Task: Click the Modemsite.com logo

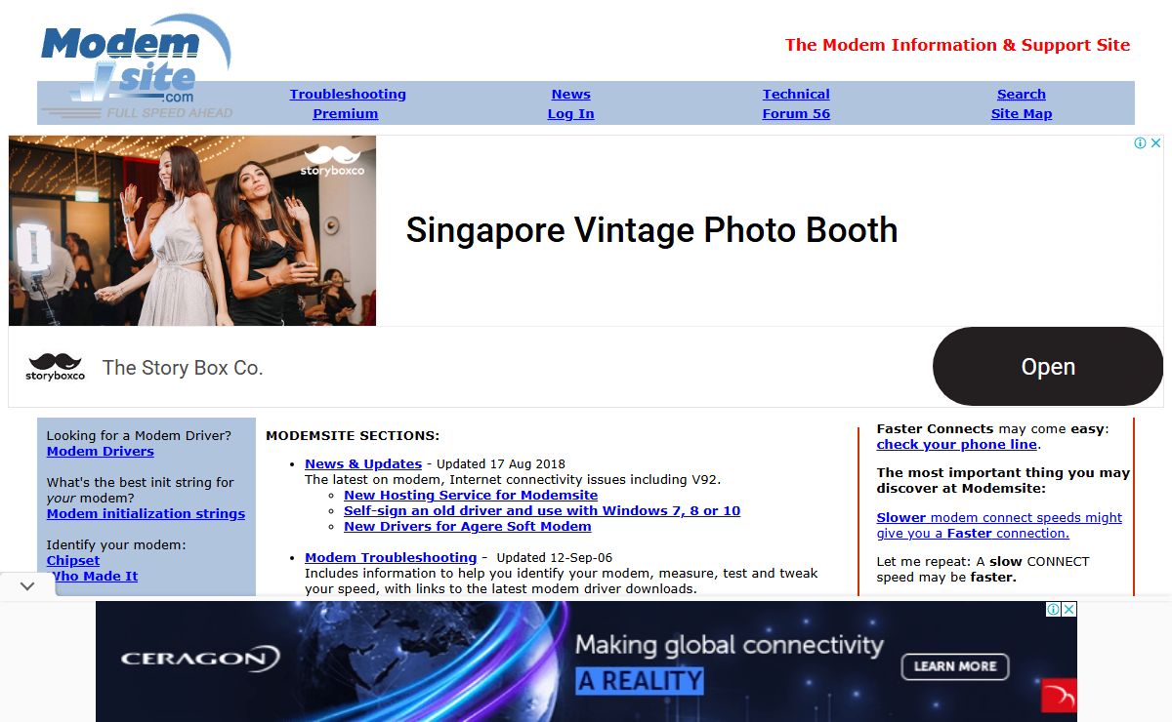Action: pos(136,66)
